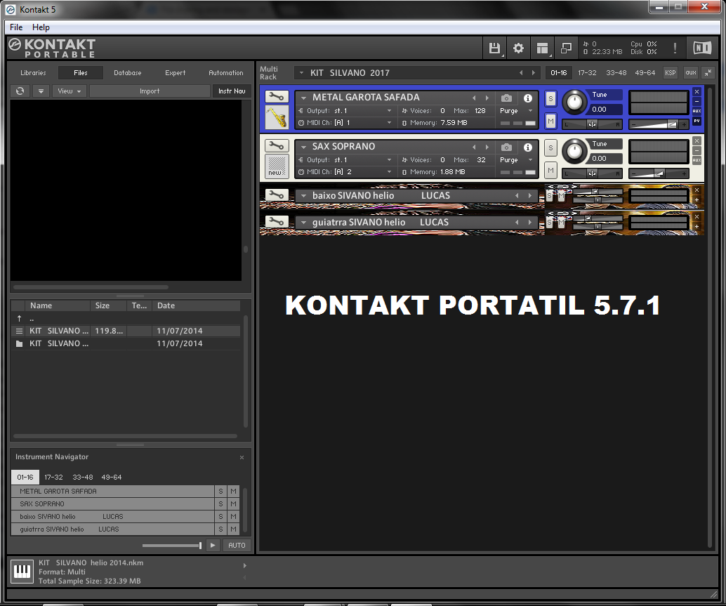This screenshot has width=726, height=606.
Task: Click the Import button
Action: pyautogui.click(x=150, y=91)
